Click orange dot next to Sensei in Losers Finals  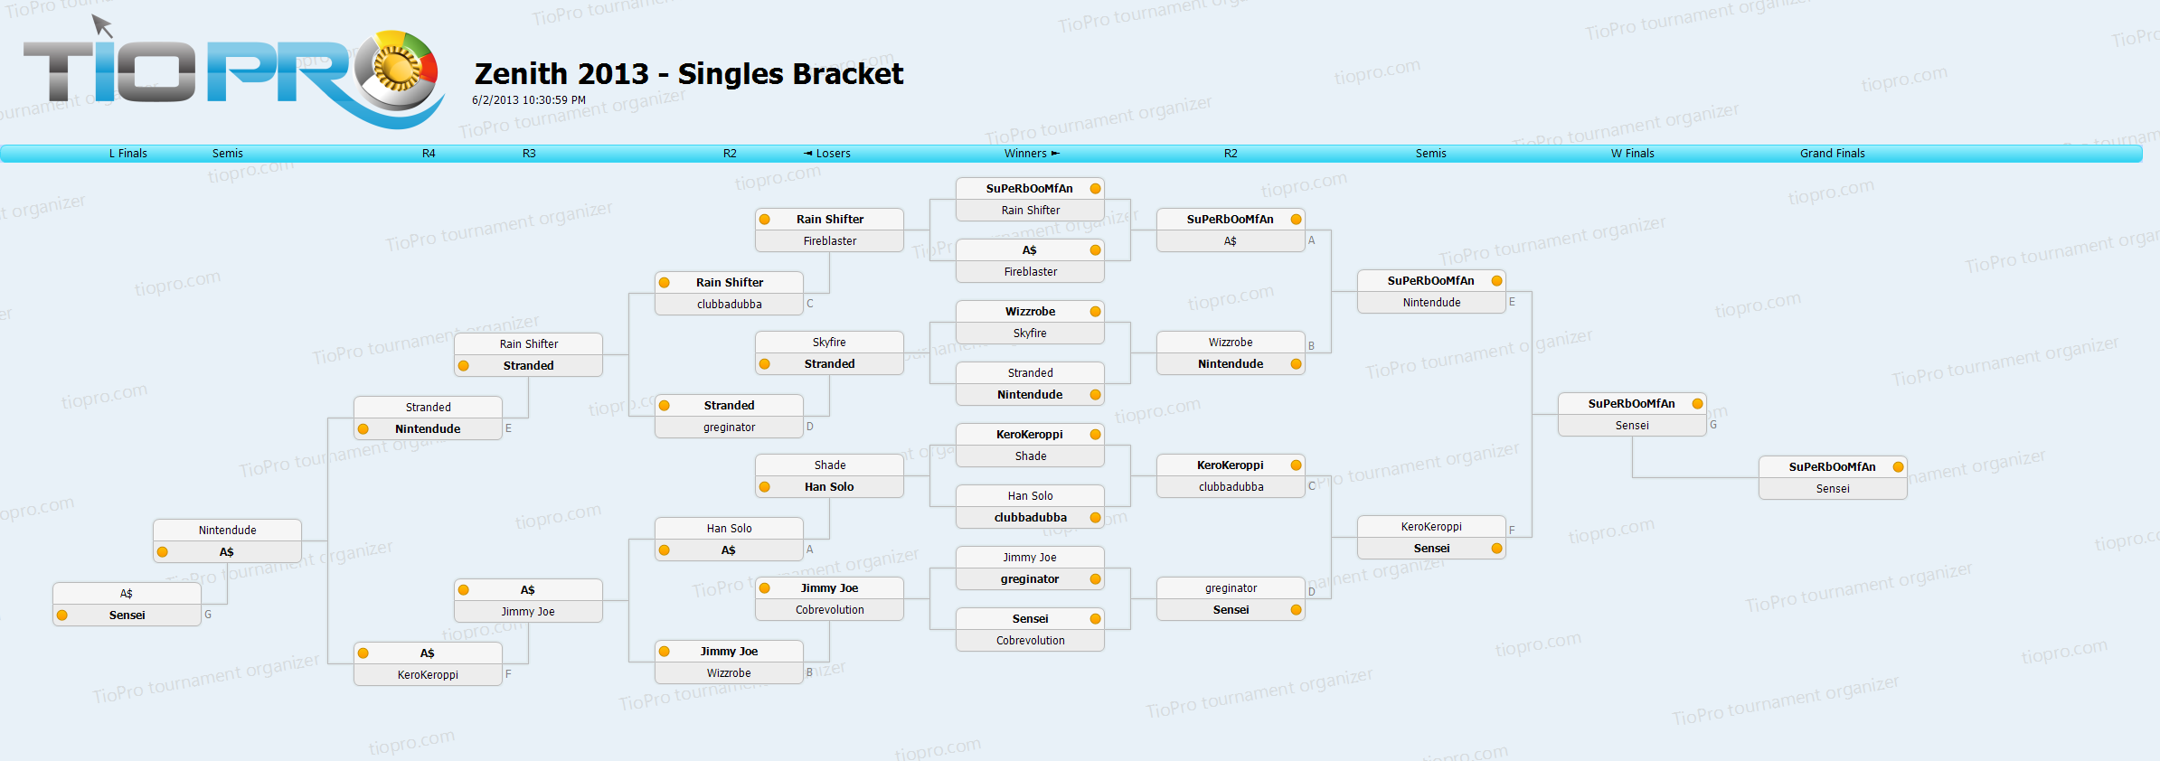(62, 615)
